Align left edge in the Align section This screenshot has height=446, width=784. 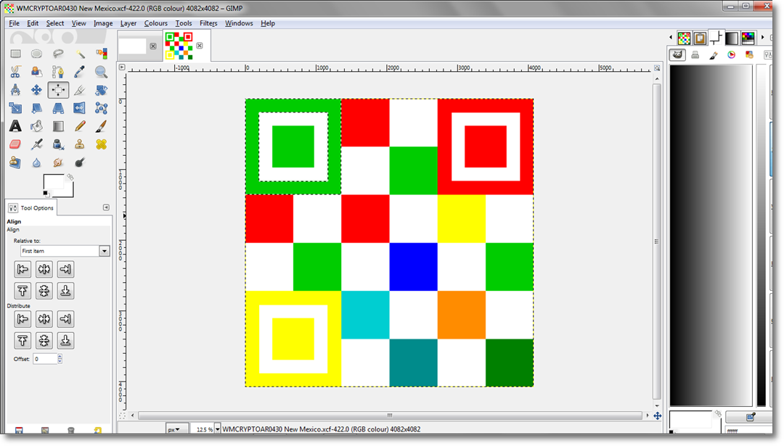pos(23,270)
